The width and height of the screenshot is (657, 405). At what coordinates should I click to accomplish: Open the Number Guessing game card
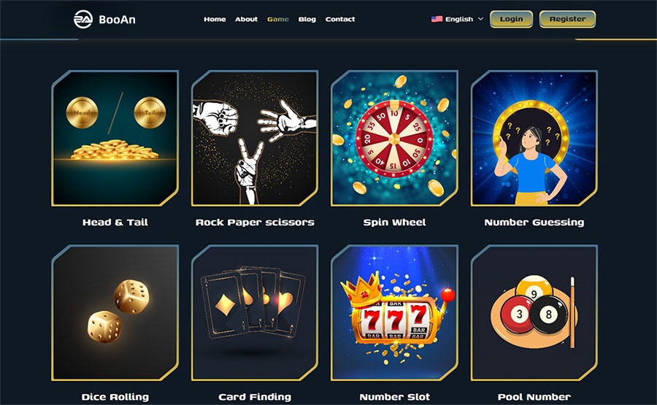coord(534,138)
